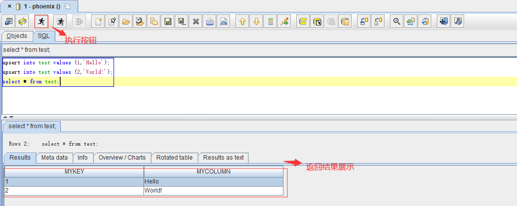Print with the printer icon
517x206 pixels.
click(x=210, y=22)
